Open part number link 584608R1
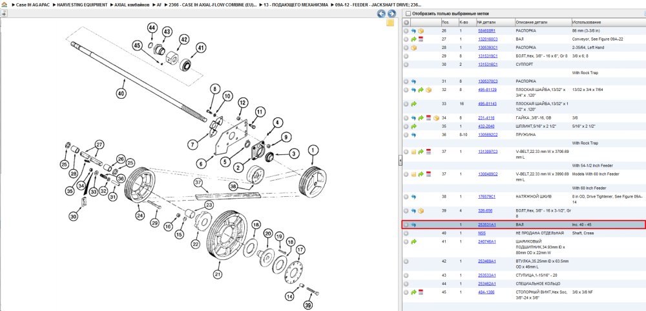646x311 pixels. (x=486, y=31)
